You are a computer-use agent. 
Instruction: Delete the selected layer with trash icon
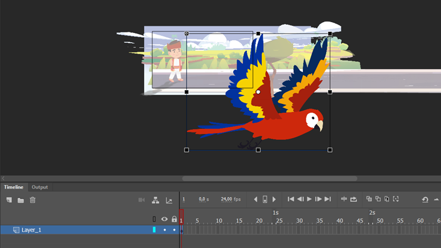point(32,200)
